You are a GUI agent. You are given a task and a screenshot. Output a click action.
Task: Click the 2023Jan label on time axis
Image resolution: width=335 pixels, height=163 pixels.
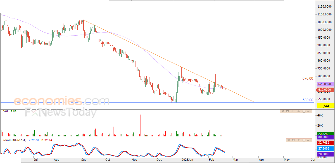tap(187, 160)
